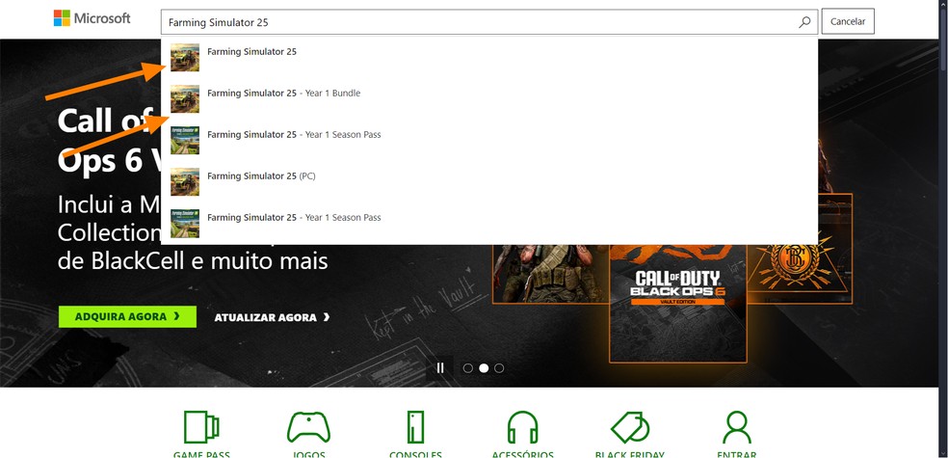The width and height of the screenshot is (948, 458).
Task: Select the Year 1 Bundle suggestion
Action: pos(489,98)
